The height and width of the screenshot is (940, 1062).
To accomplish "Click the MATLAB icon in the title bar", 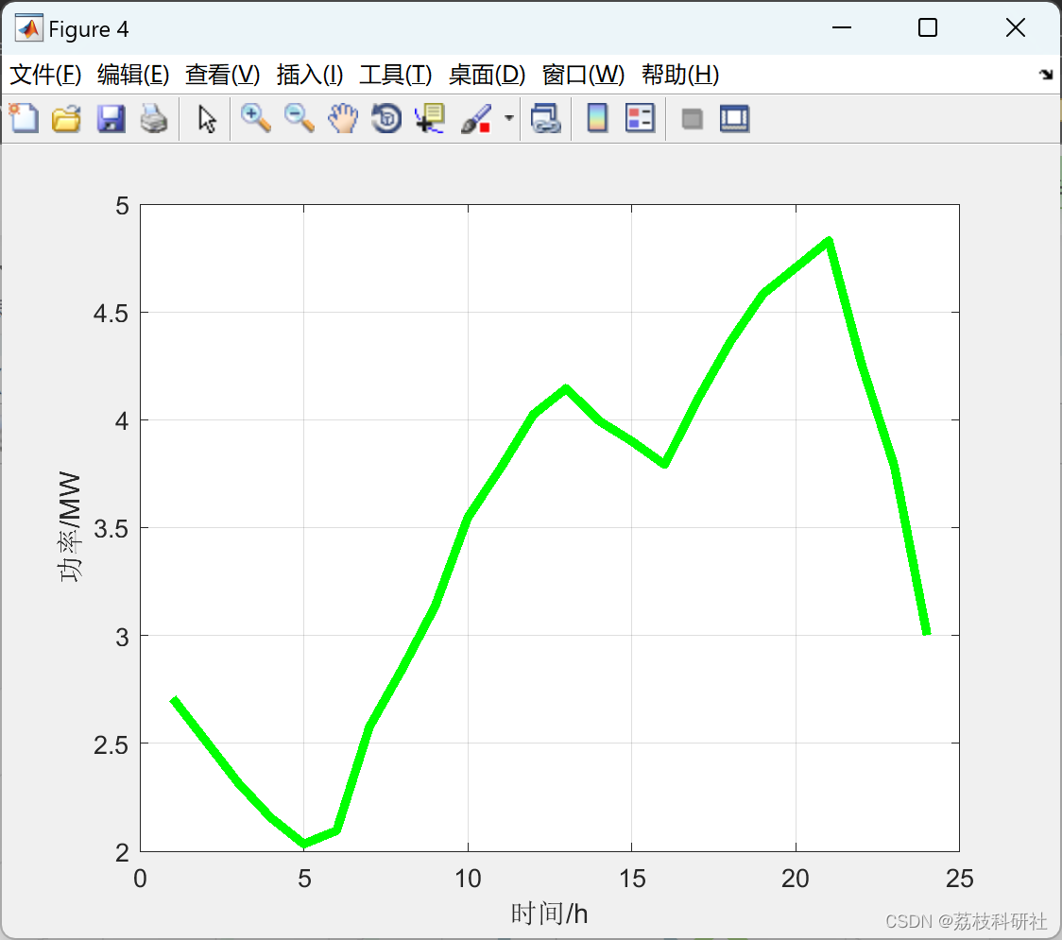I will pyautogui.click(x=28, y=28).
